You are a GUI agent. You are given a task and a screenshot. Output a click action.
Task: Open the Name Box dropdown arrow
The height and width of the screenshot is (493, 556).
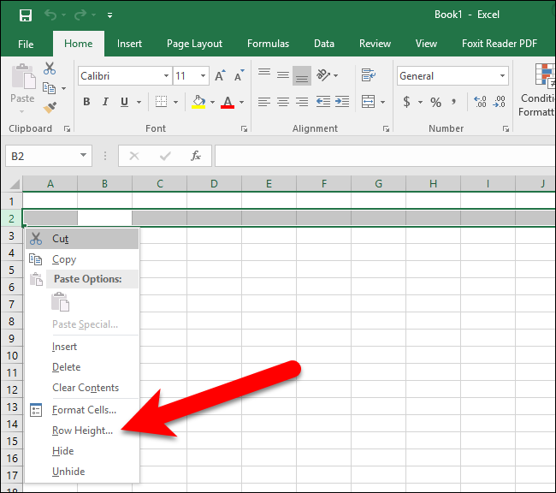[x=83, y=156]
